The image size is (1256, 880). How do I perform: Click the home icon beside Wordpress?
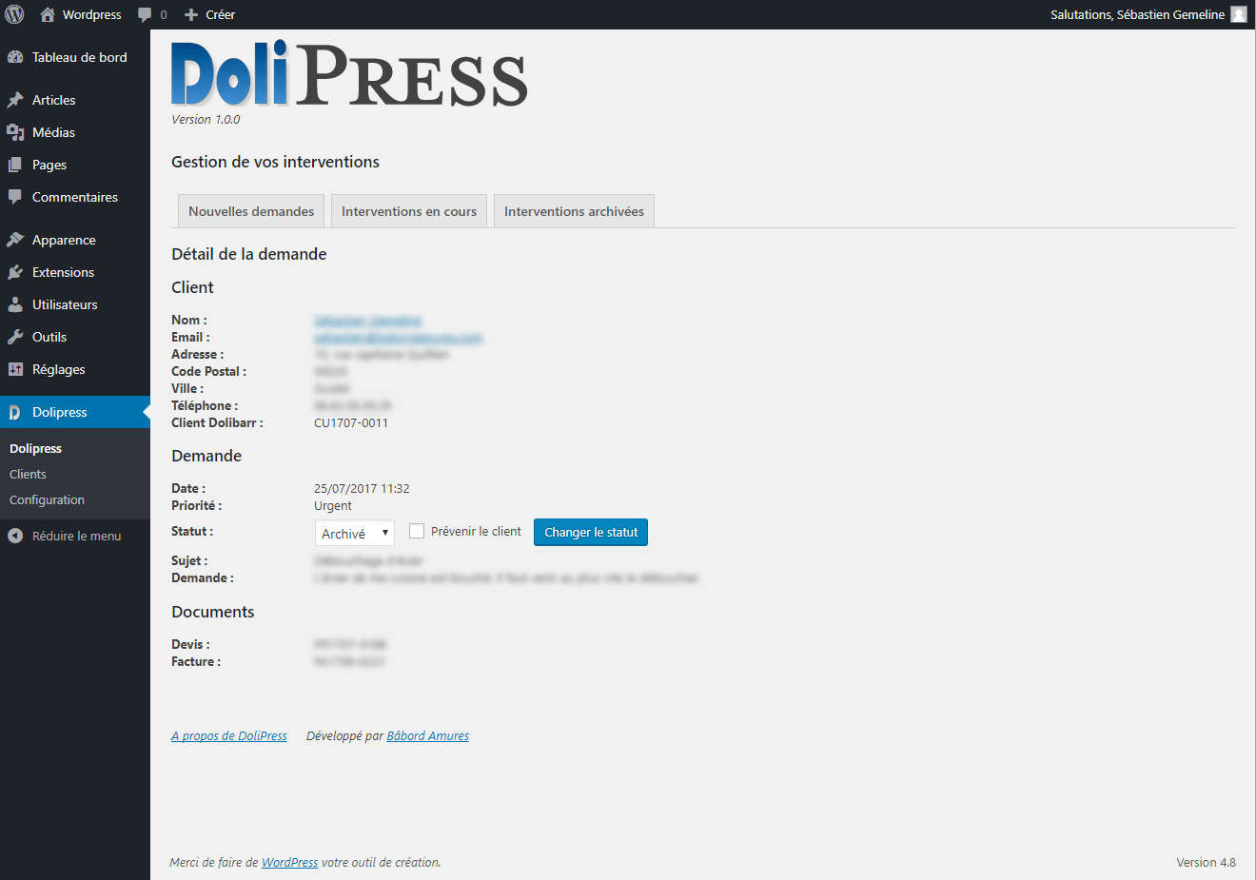click(x=48, y=14)
